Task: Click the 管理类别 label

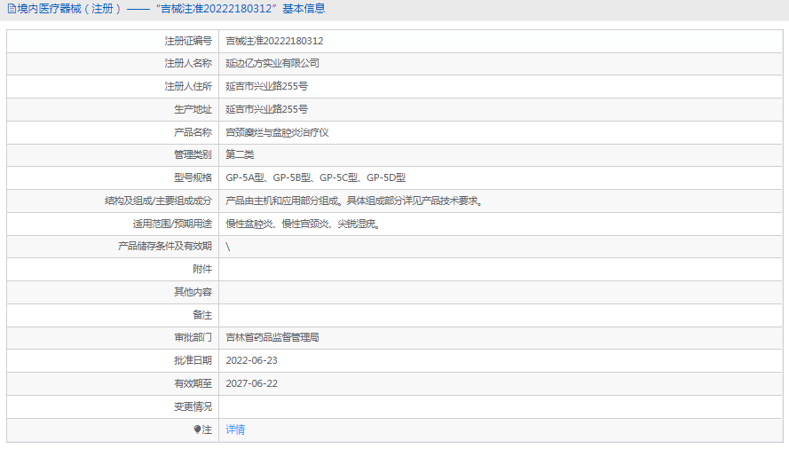Action: pyautogui.click(x=193, y=154)
